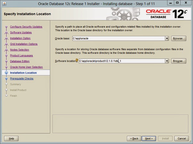Cancel the installation
Screen dimensions: 193x144
click(x=182, y=139)
